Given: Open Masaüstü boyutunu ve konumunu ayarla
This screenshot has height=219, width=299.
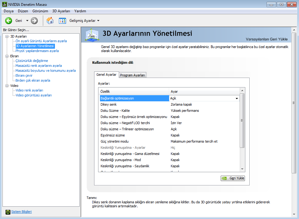Looking at the screenshot, I should (46, 71).
